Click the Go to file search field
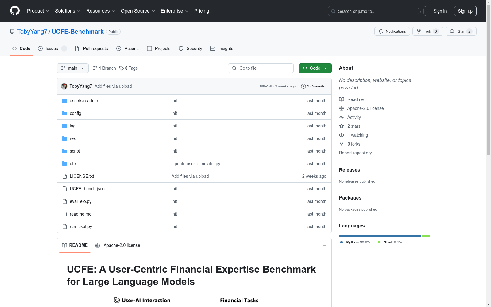This screenshot has height=307, width=491. (x=261, y=68)
